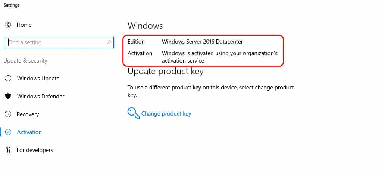Select Recovery in the sidebar

click(x=28, y=114)
